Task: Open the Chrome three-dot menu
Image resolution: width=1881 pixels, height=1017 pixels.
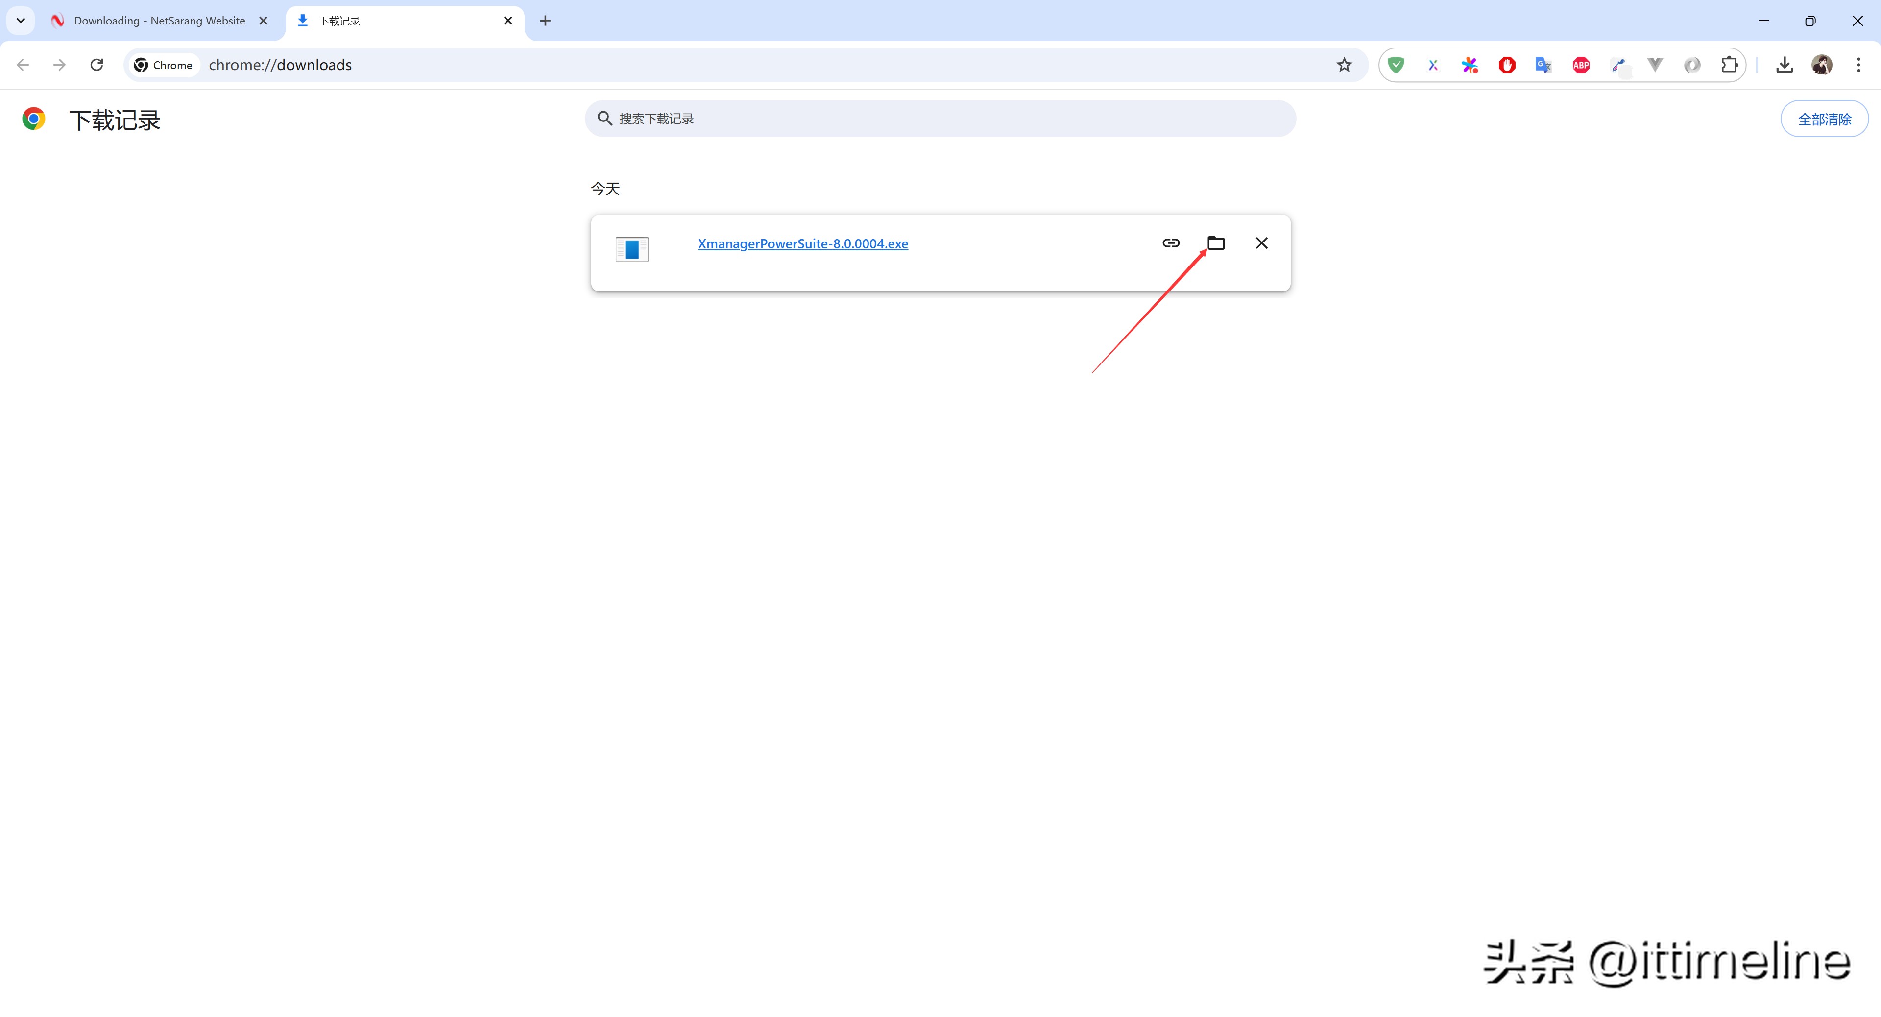Action: pos(1857,65)
